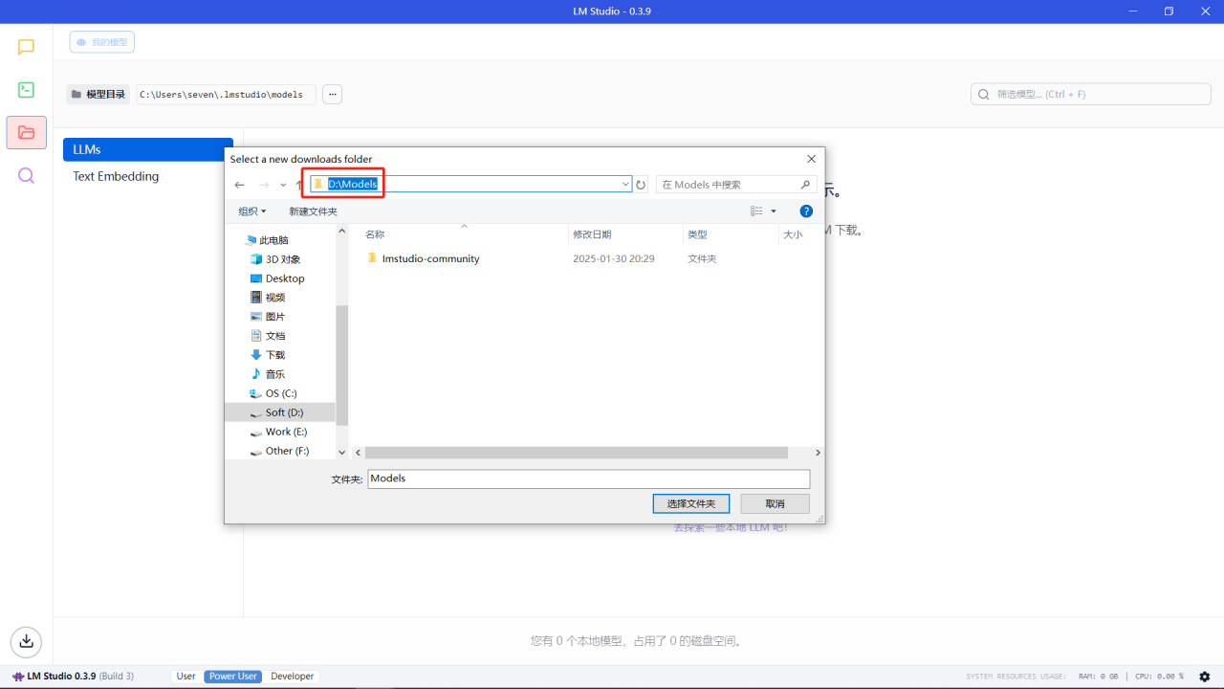Select 文档 in navigation tree
Viewport: 1224px width, 689px height.
[x=274, y=336]
